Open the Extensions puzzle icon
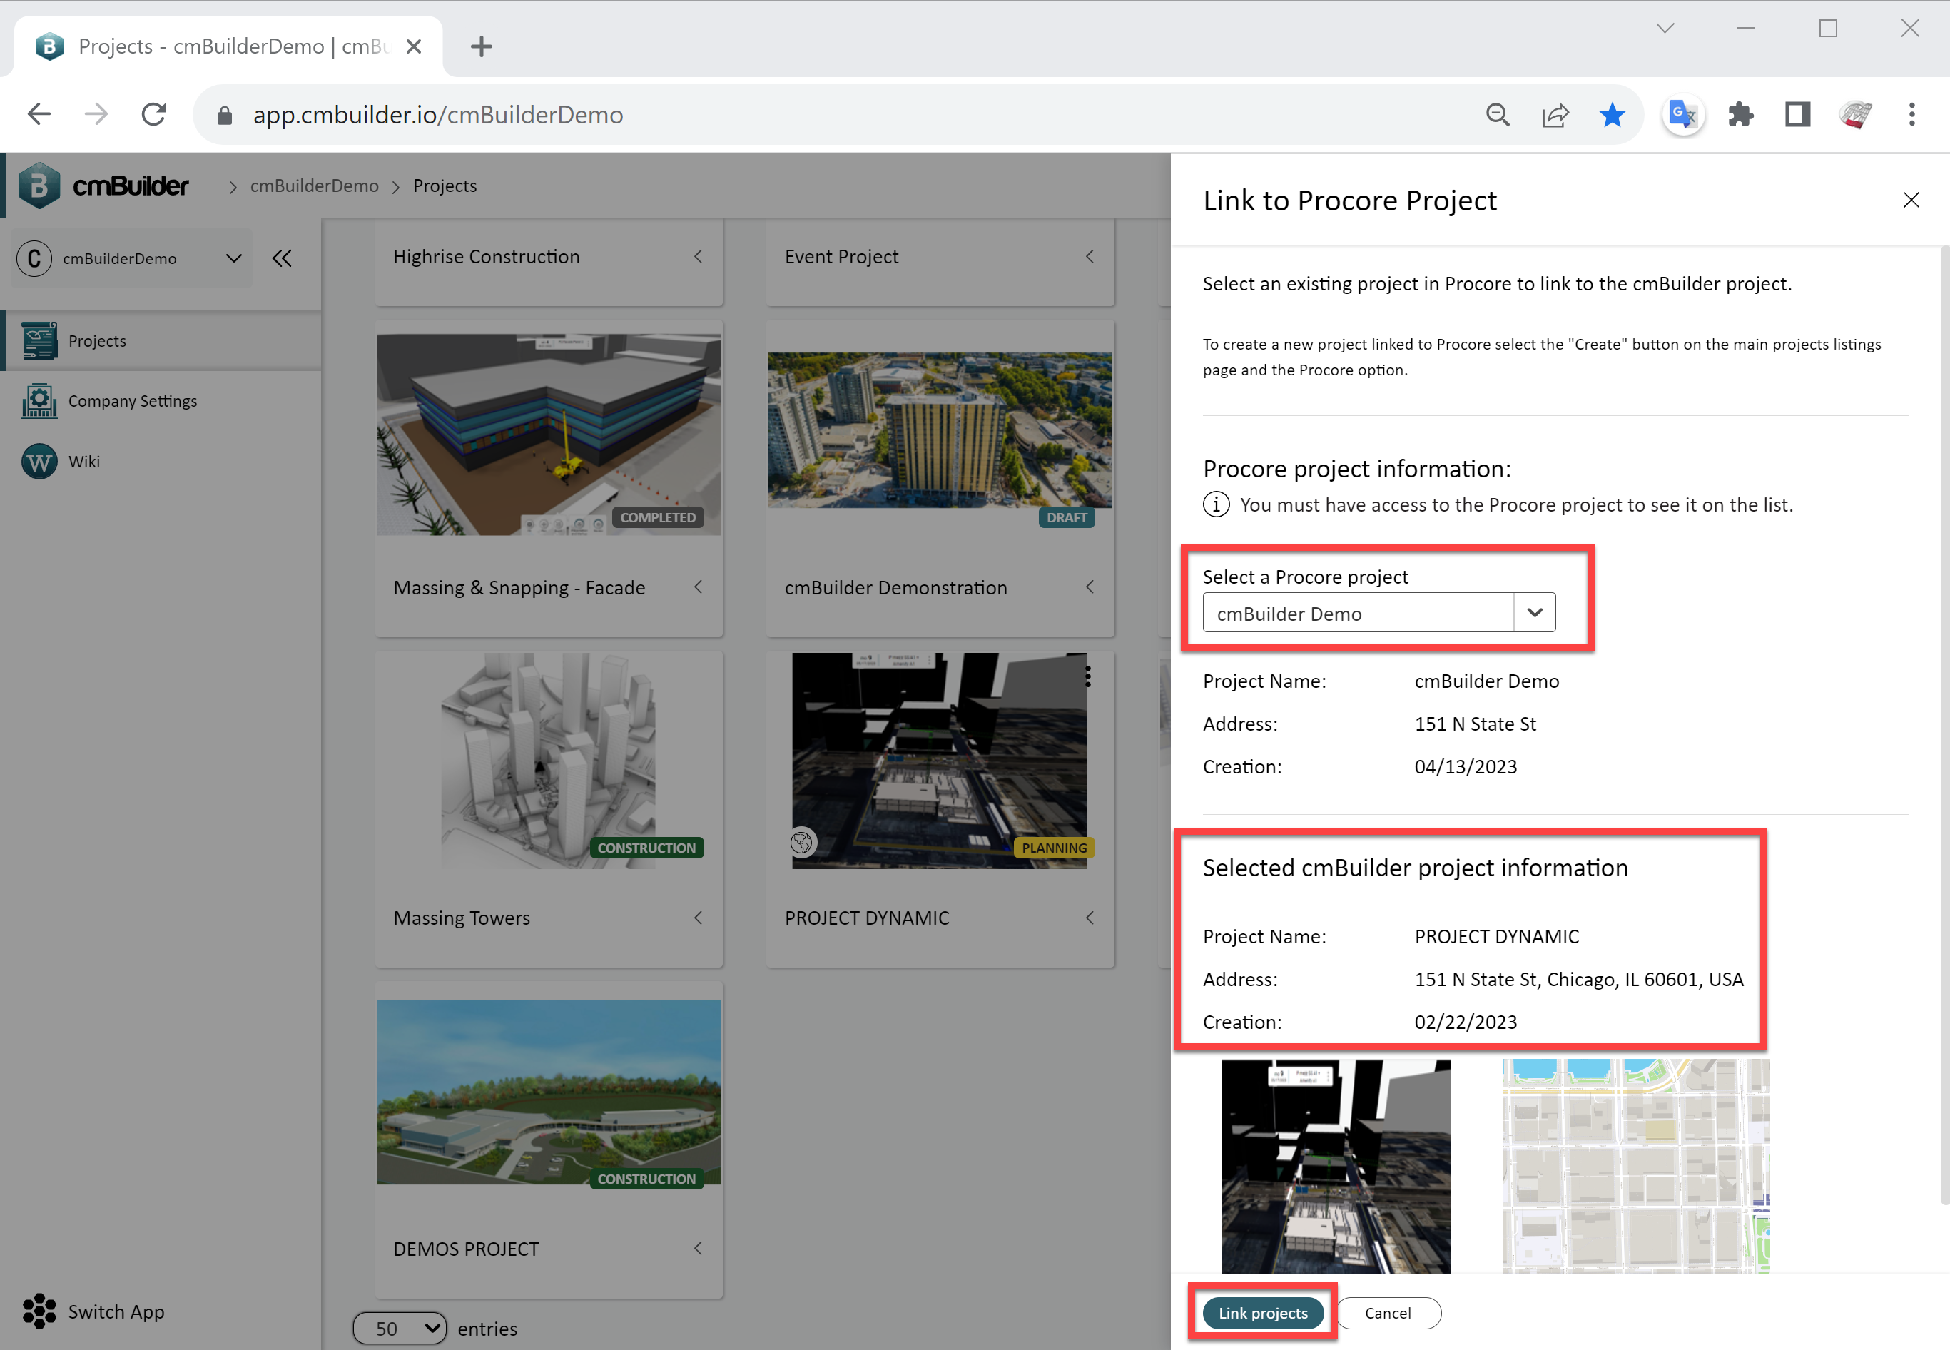 click(x=1740, y=114)
